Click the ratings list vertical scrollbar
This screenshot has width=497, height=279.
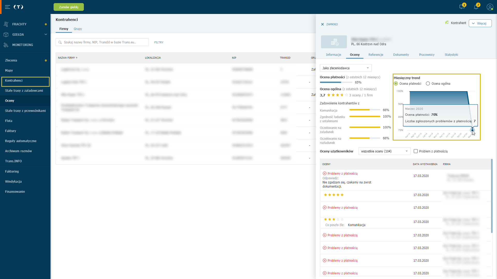pos(492,196)
